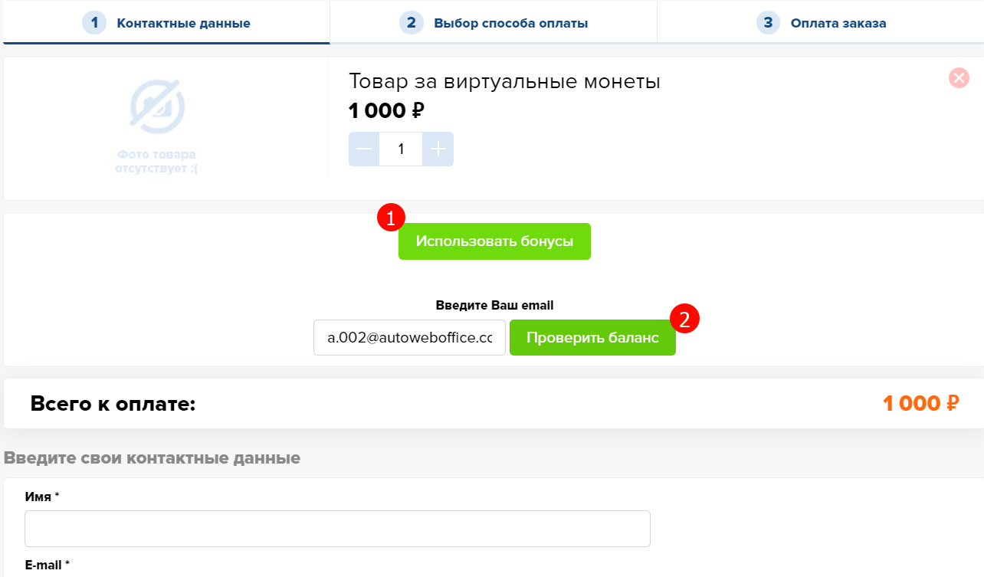Click the product quantity input field
Image resolution: width=984 pixels, height=577 pixels.
click(401, 149)
